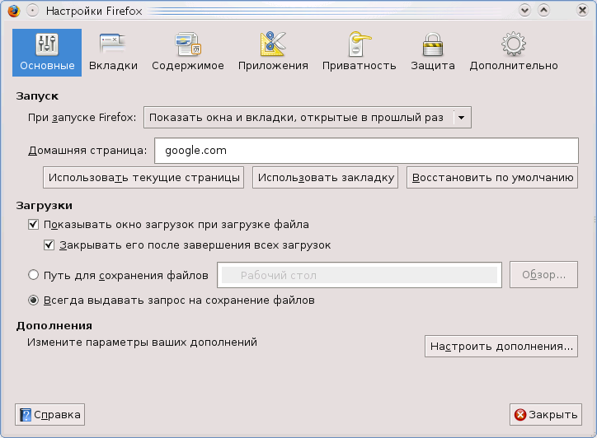Switch to the Вкладки pane
The width and height of the screenshot is (597, 438).
coord(113,53)
